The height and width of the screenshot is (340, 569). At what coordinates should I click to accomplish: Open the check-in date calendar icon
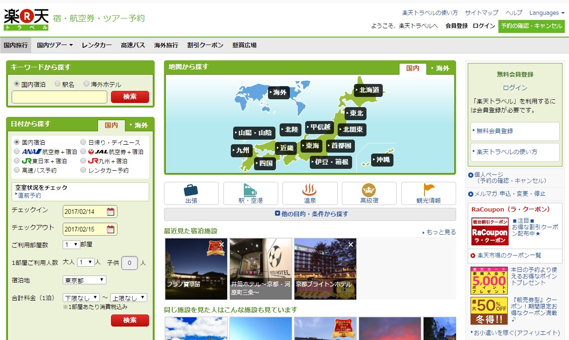tap(111, 212)
